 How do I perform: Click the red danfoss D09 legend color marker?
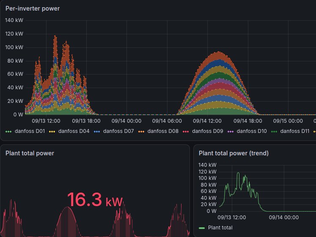[186, 132]
